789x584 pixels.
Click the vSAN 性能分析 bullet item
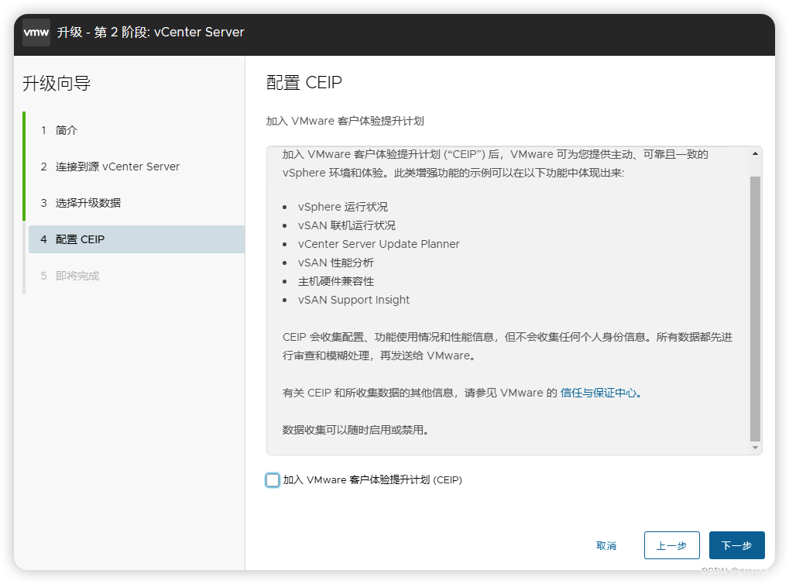tap(335, 263)
